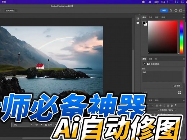Show previous variation with left arrow
Viewport: 187px width, 140px height.
32,125
